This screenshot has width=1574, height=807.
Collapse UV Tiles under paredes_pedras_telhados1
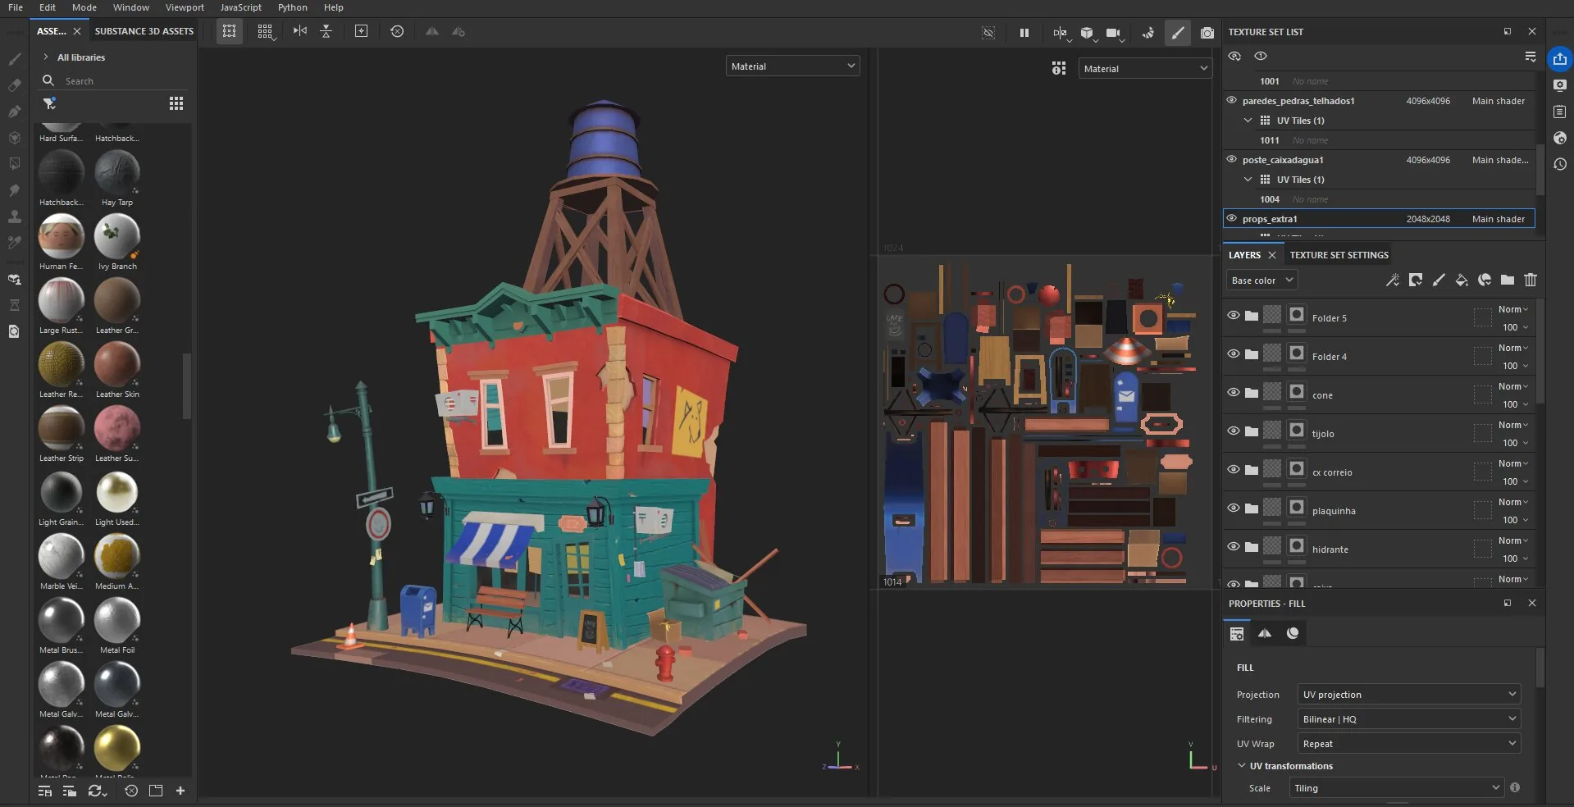click(x=1248, y=121)
